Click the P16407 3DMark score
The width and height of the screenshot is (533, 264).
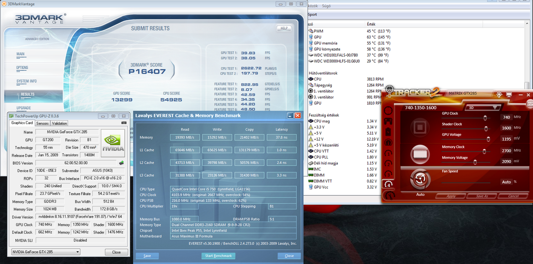(146, 72)
